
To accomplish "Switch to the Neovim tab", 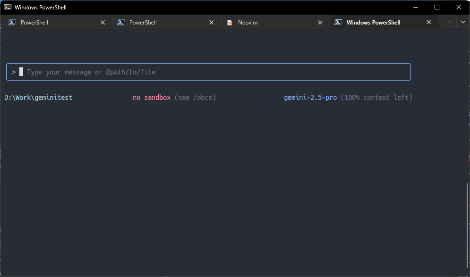I will pyautogui.click(x=265, y=23).
